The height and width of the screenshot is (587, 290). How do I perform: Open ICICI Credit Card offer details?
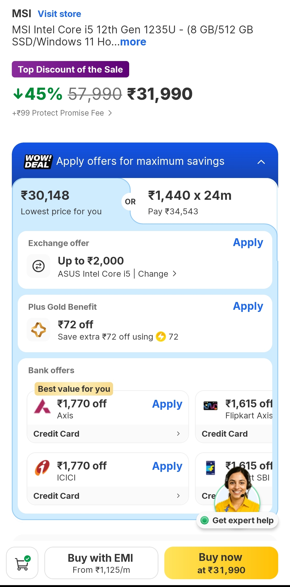pos(107,496)
